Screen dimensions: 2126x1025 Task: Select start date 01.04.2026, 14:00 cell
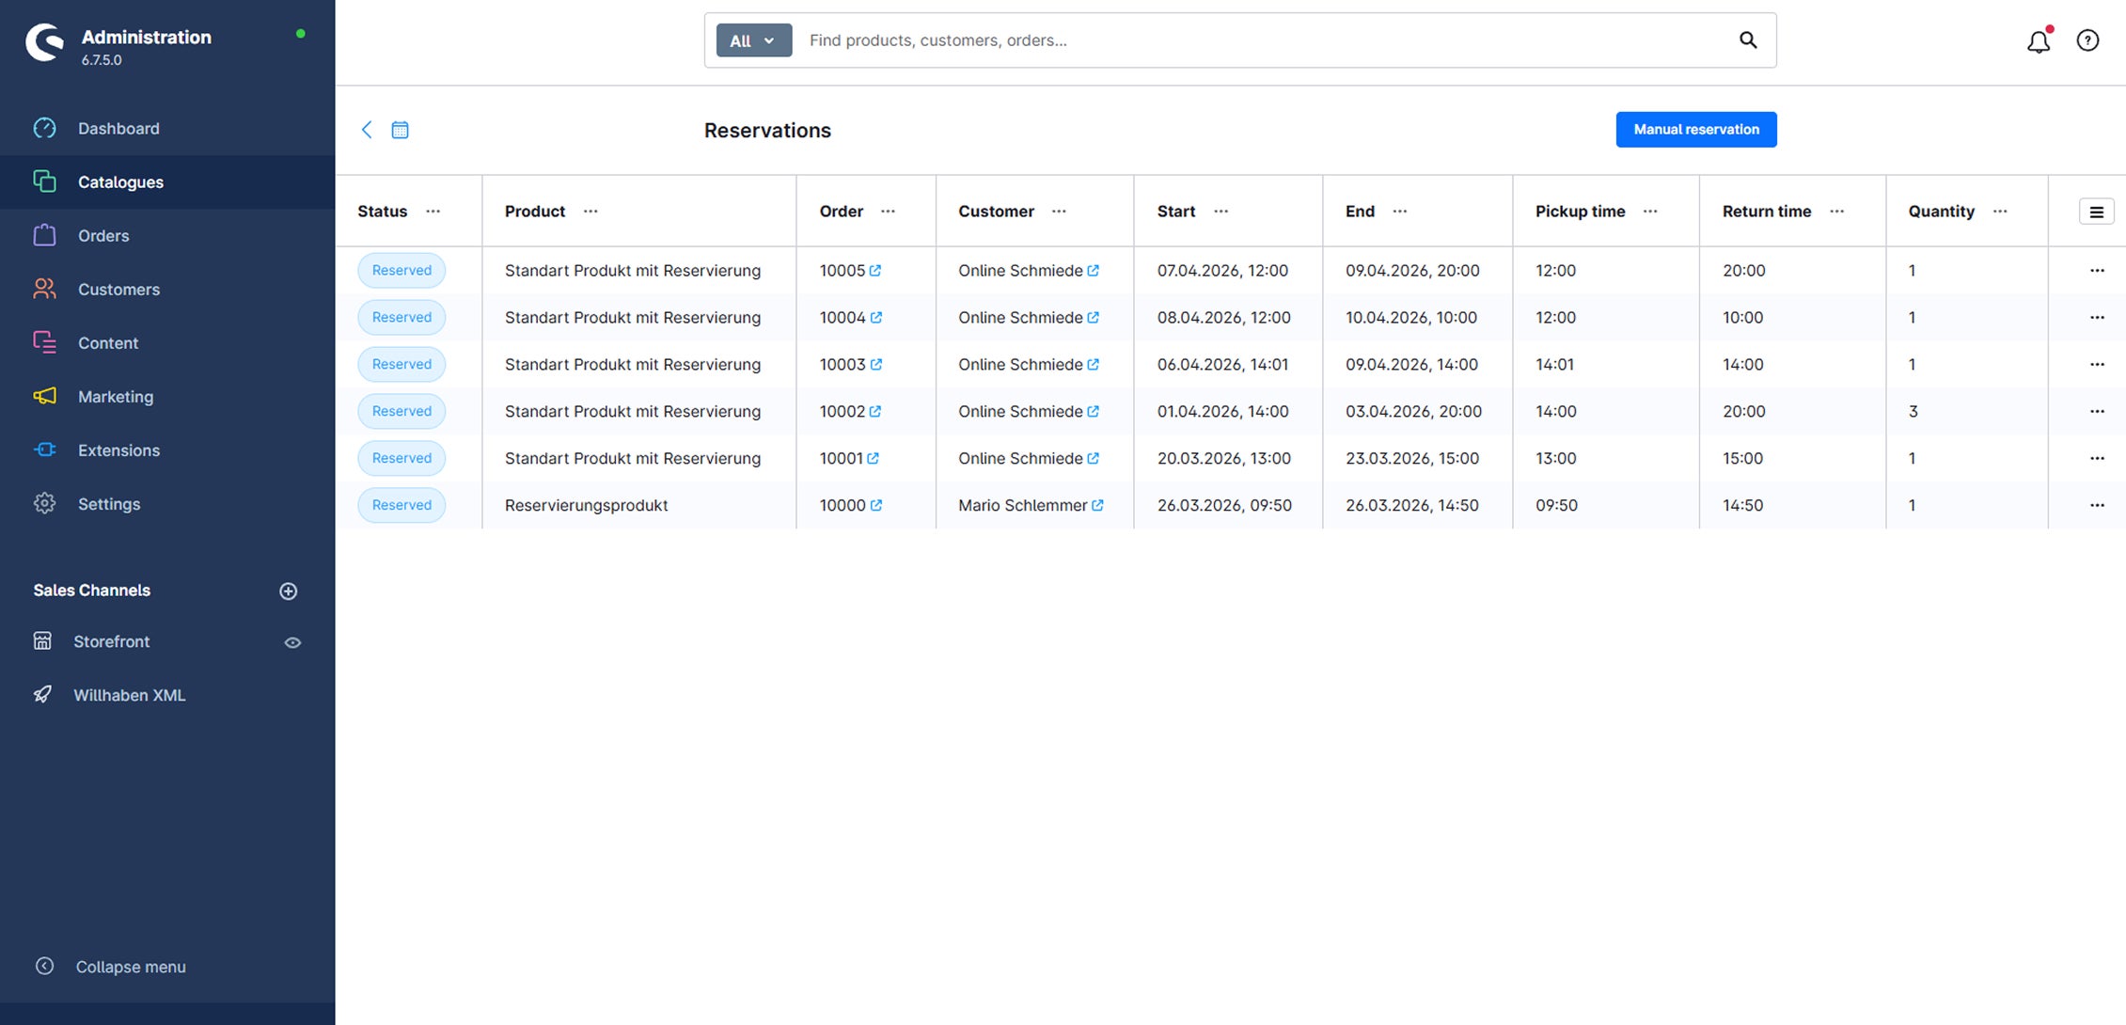tap(1228, 411)
